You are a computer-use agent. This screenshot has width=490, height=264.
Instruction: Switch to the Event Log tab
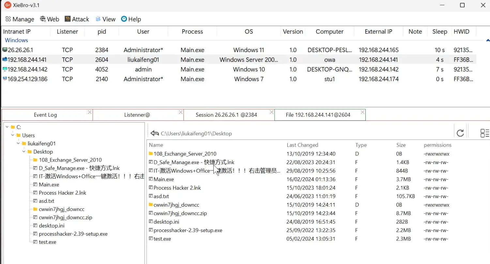[45, 115]
